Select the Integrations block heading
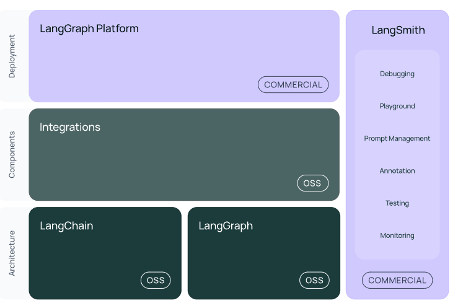The width and height of the screenshot is (458, 303). point(70,127)
